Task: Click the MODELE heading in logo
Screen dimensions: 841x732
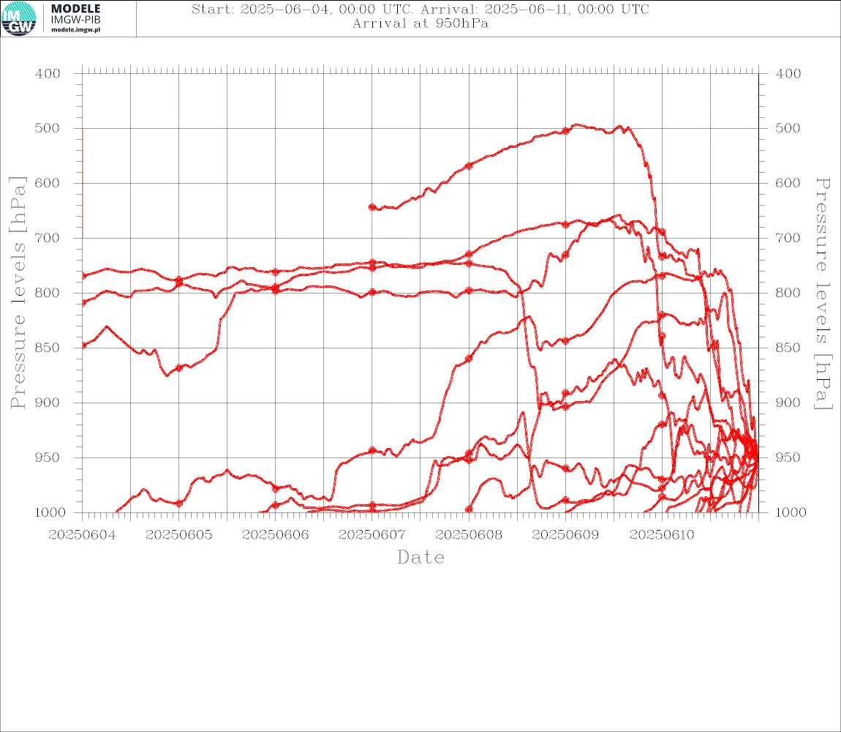Action: click(75, 9)
